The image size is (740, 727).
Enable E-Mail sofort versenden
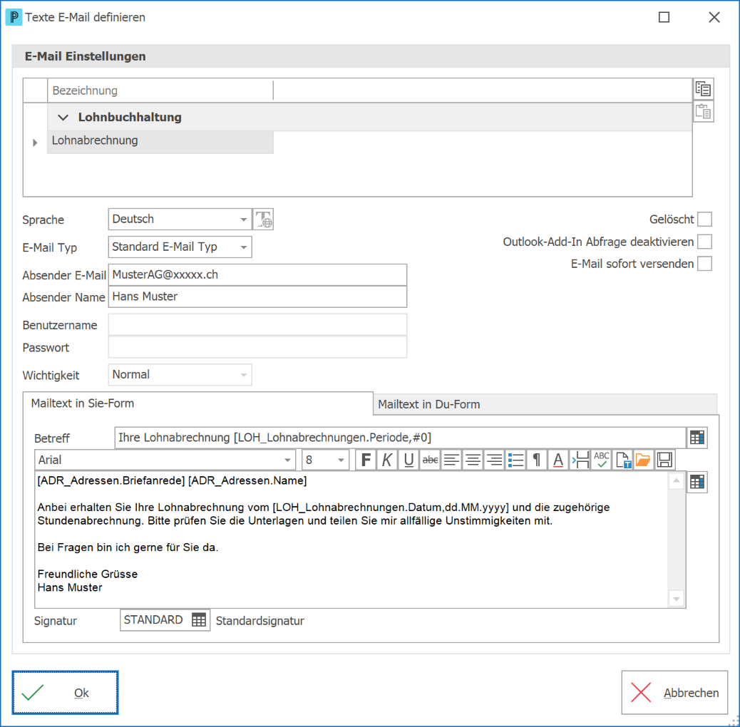[704, 264]
